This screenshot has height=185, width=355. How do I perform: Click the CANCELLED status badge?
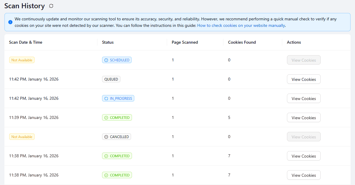[116, 137]
